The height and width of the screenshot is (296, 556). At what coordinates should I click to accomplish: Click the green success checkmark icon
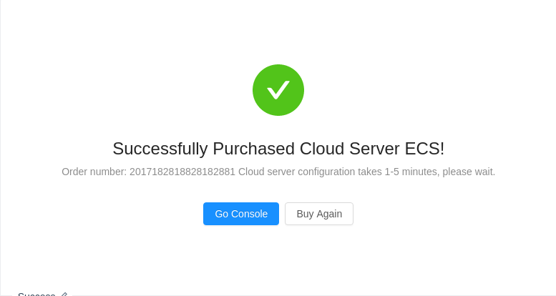(x=278, y=90)
